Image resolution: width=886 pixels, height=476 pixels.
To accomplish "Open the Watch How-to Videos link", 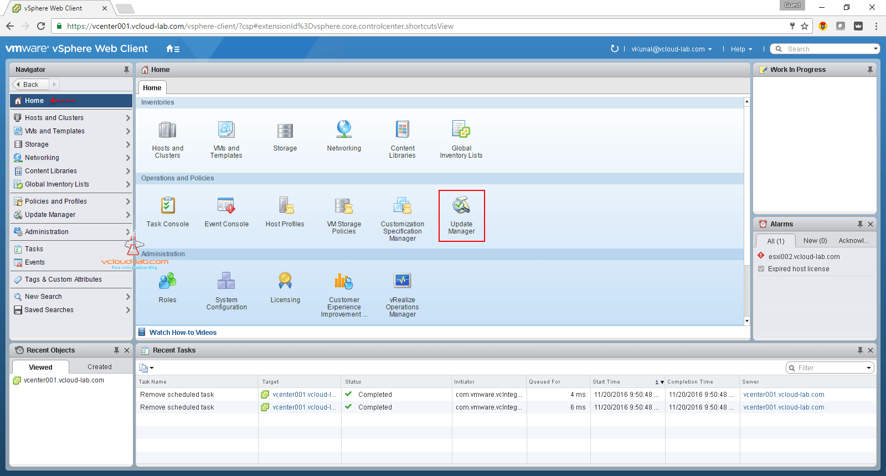I will [183, 333].
